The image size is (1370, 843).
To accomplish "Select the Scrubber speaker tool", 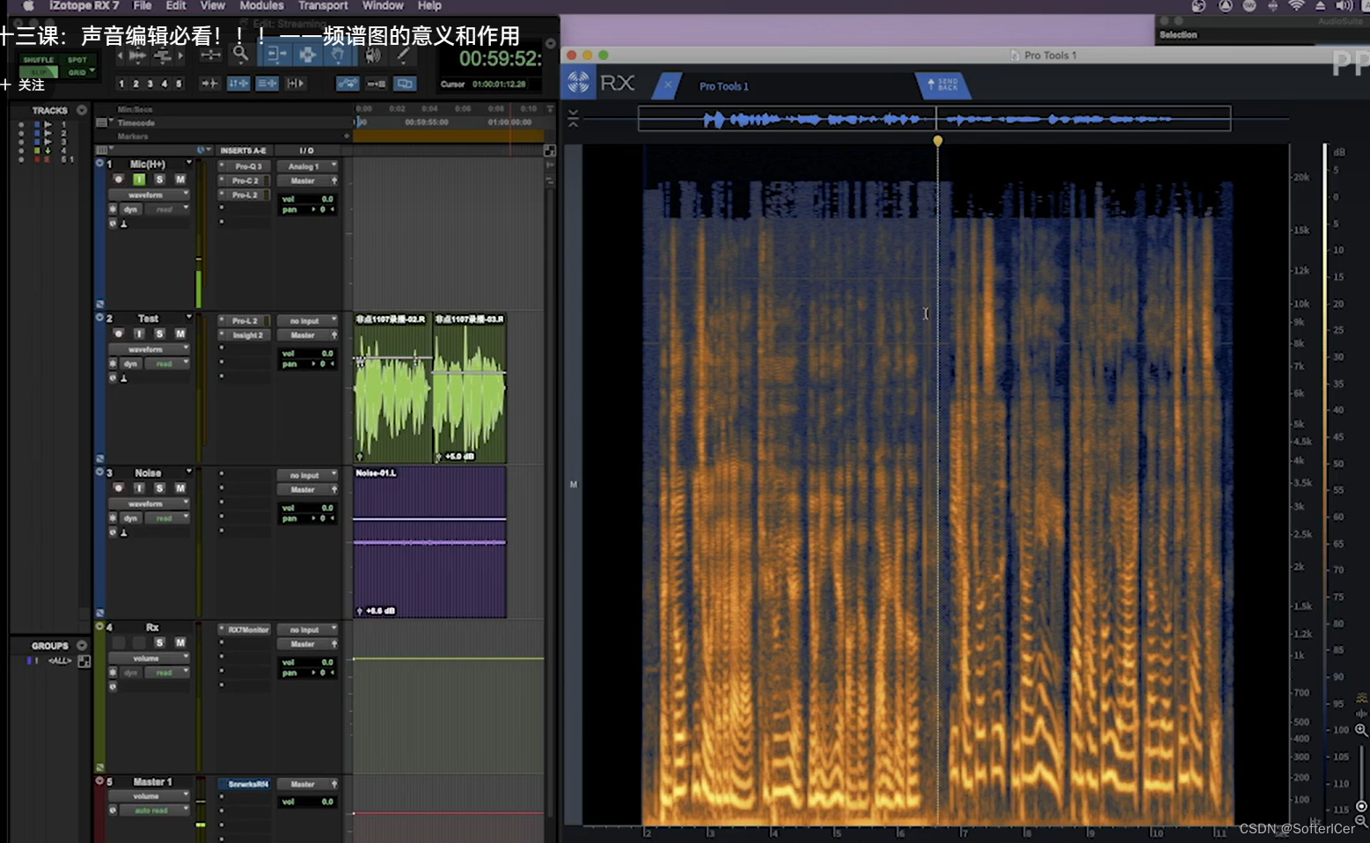I will coord(373,55).
